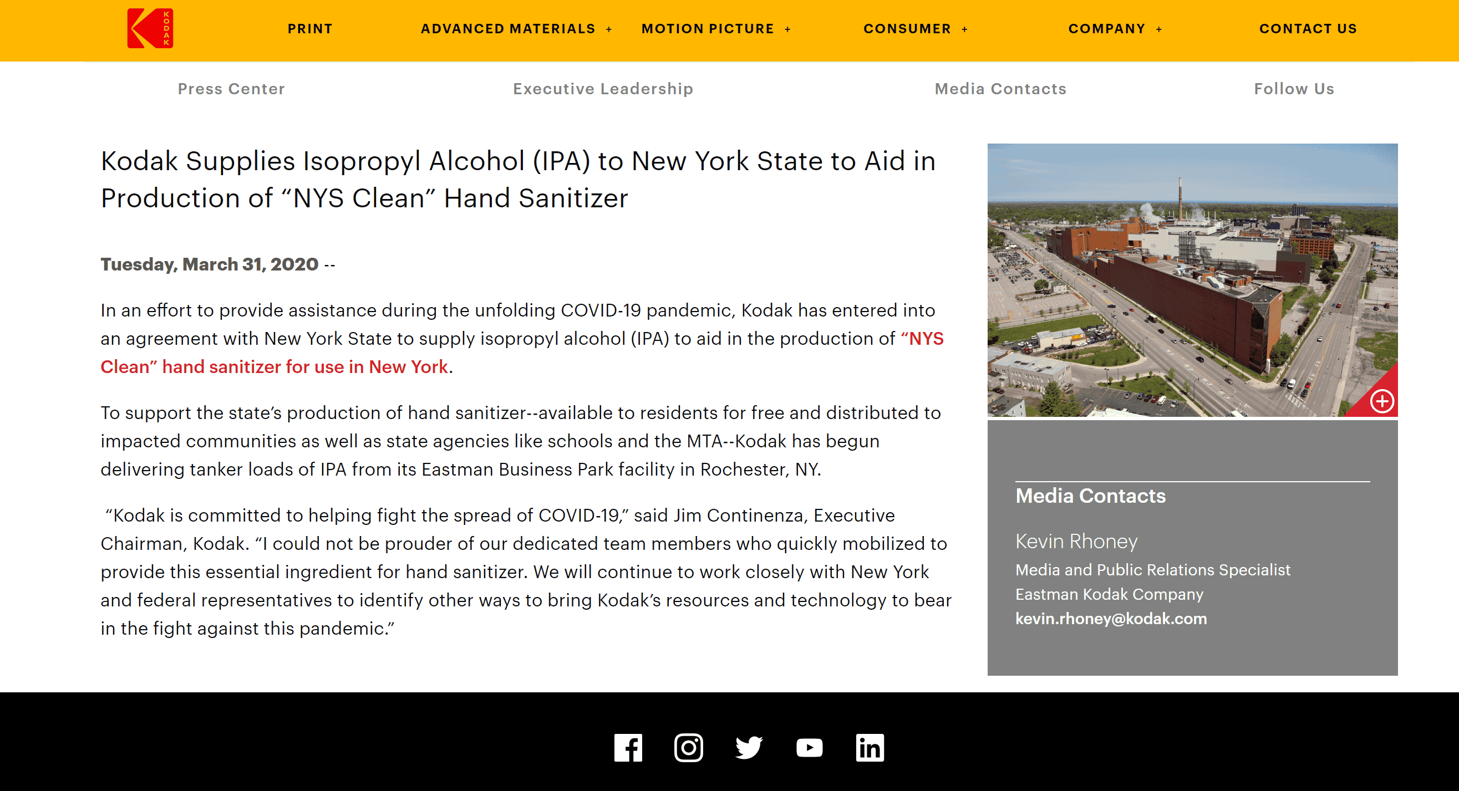The height and width of the screenshot is (791, 1459).
Task: Open Kodak's LinkedIn page icon
Action: (870, 748)
